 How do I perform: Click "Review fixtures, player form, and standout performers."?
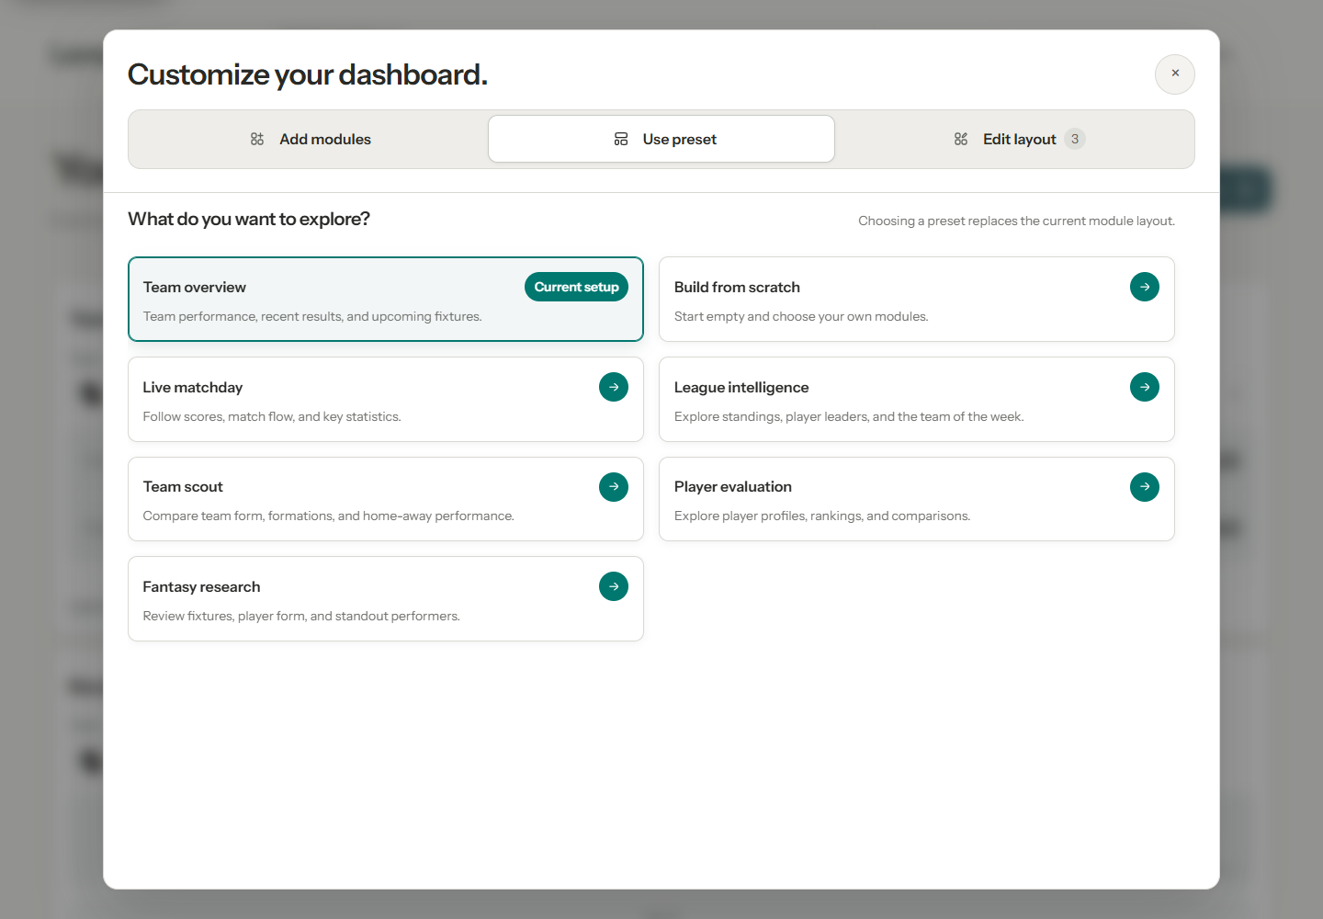click(x=301, y=616)
